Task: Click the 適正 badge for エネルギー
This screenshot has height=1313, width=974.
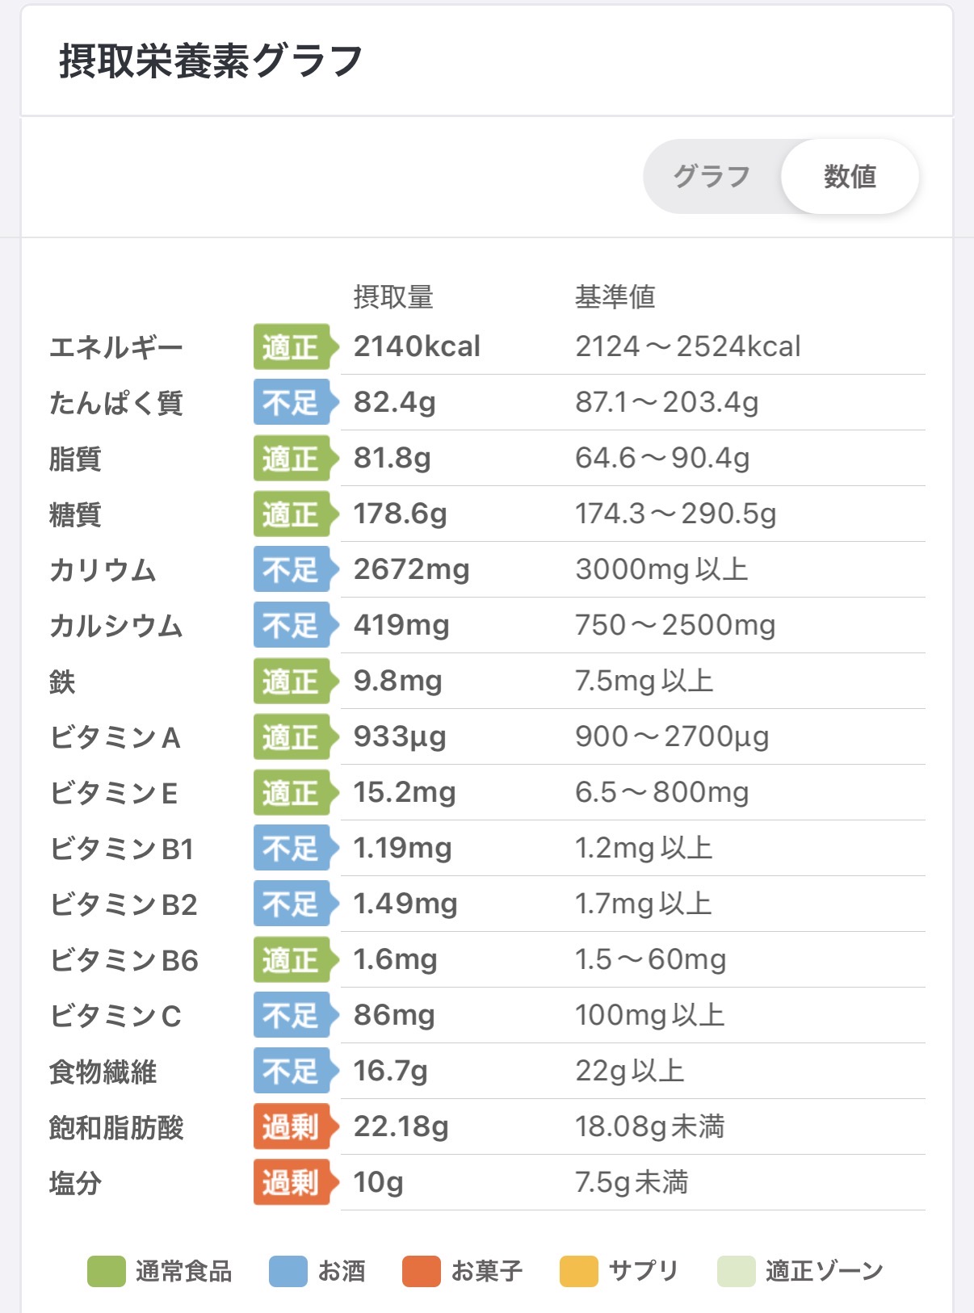Action: click(x=292, y=347)
